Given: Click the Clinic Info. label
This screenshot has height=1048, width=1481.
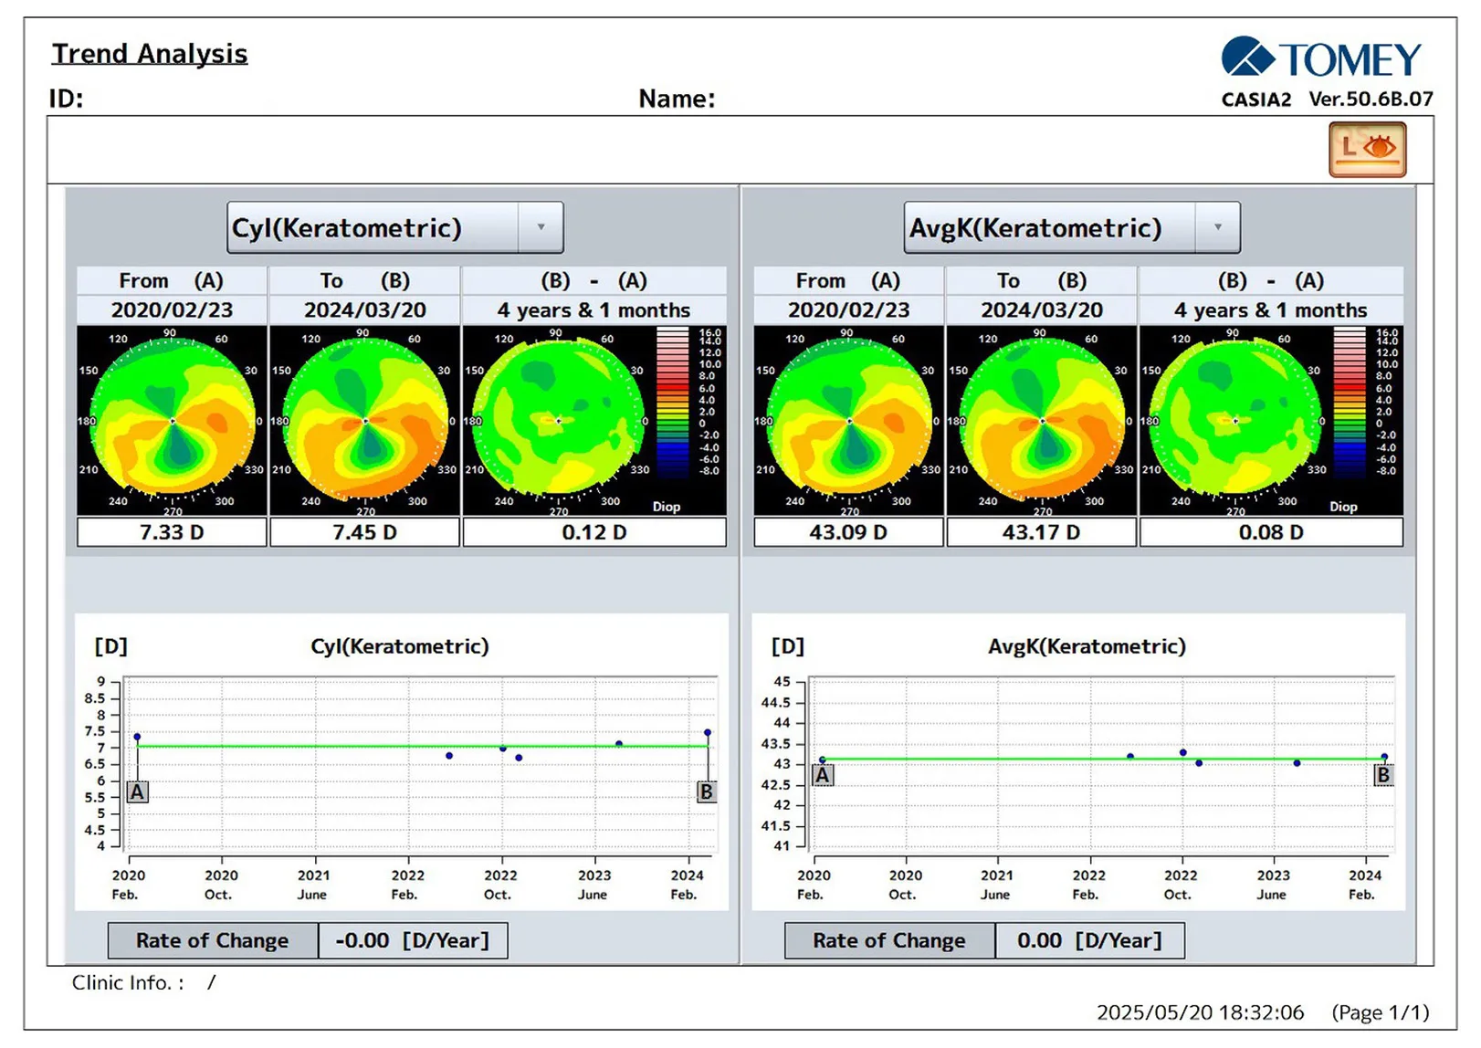Looking at the screenshot, I should [128, 983].
